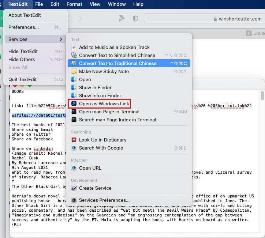265x238 pixels.
Task: Click the Services Preferences gear icon
Action: click(74, 200)
